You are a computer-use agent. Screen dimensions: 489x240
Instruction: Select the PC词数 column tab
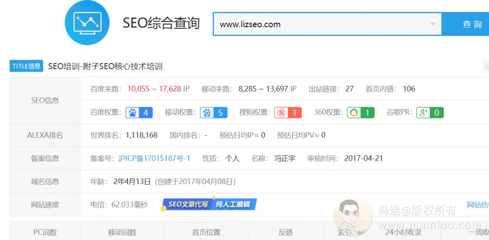45,232
